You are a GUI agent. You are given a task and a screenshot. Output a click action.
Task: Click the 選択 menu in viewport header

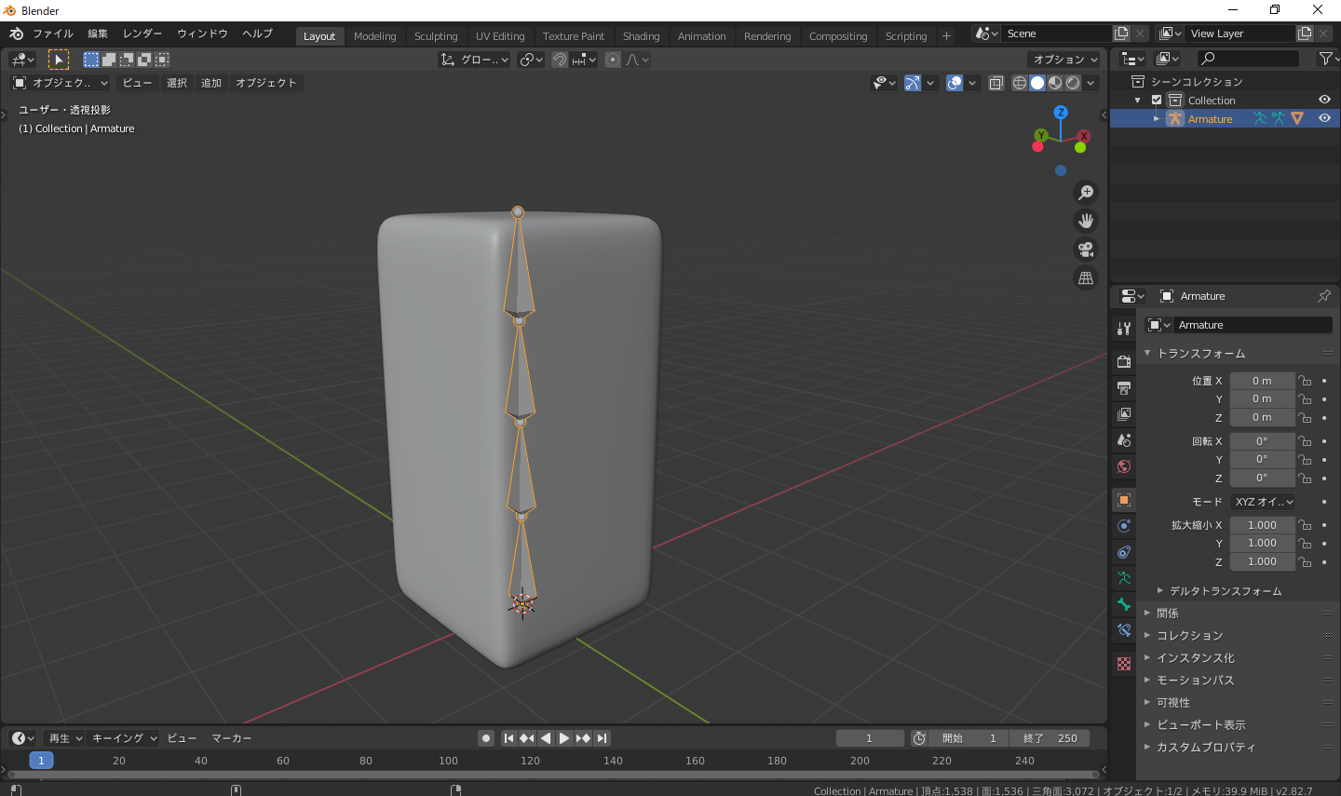click(x=177, y=83)
